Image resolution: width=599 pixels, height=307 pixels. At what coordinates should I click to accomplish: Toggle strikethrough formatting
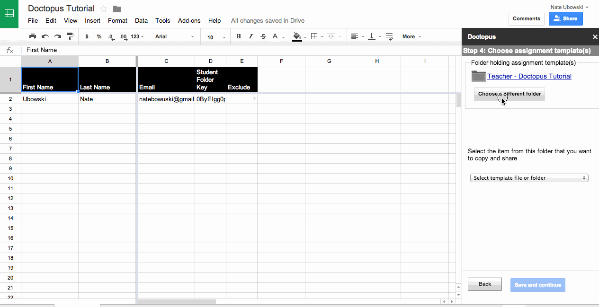(263, 36)
